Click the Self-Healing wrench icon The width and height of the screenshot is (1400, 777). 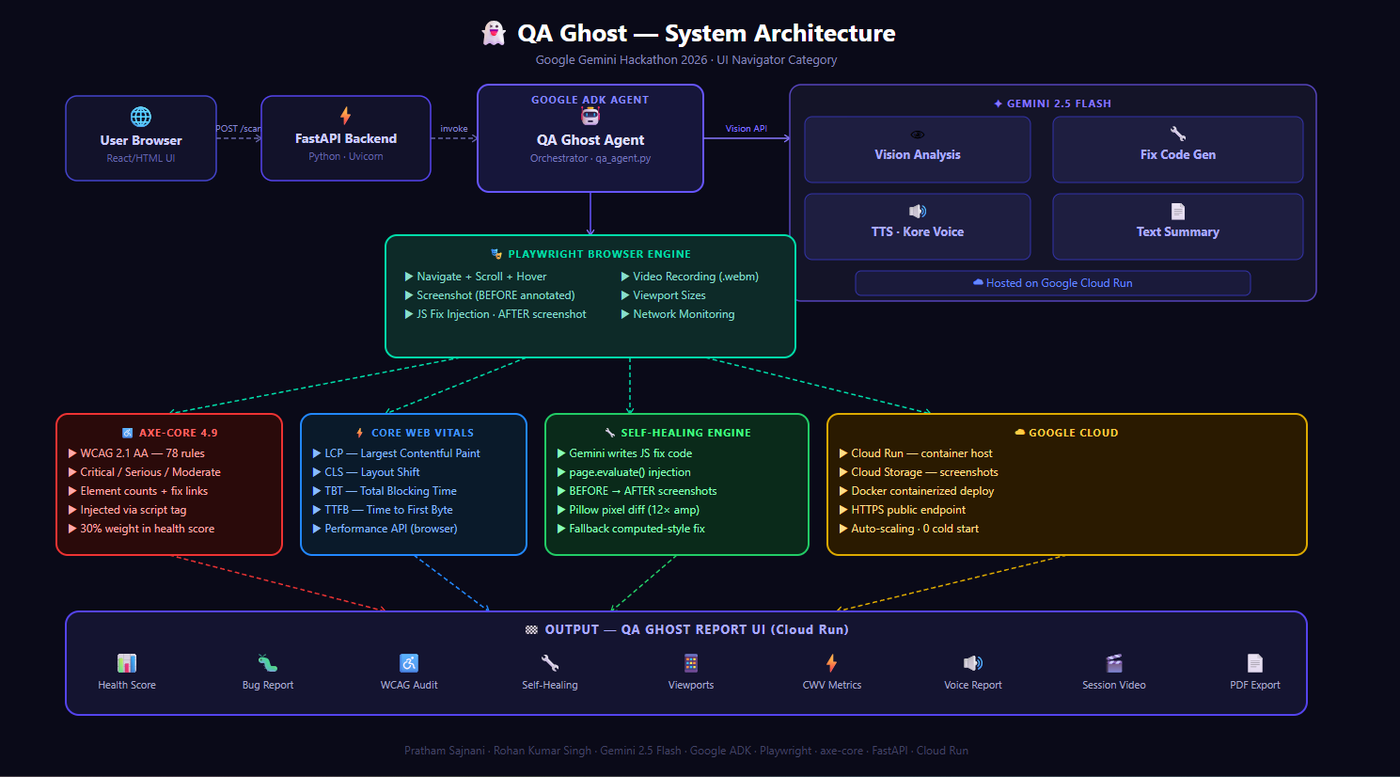(x=550, y=663)
